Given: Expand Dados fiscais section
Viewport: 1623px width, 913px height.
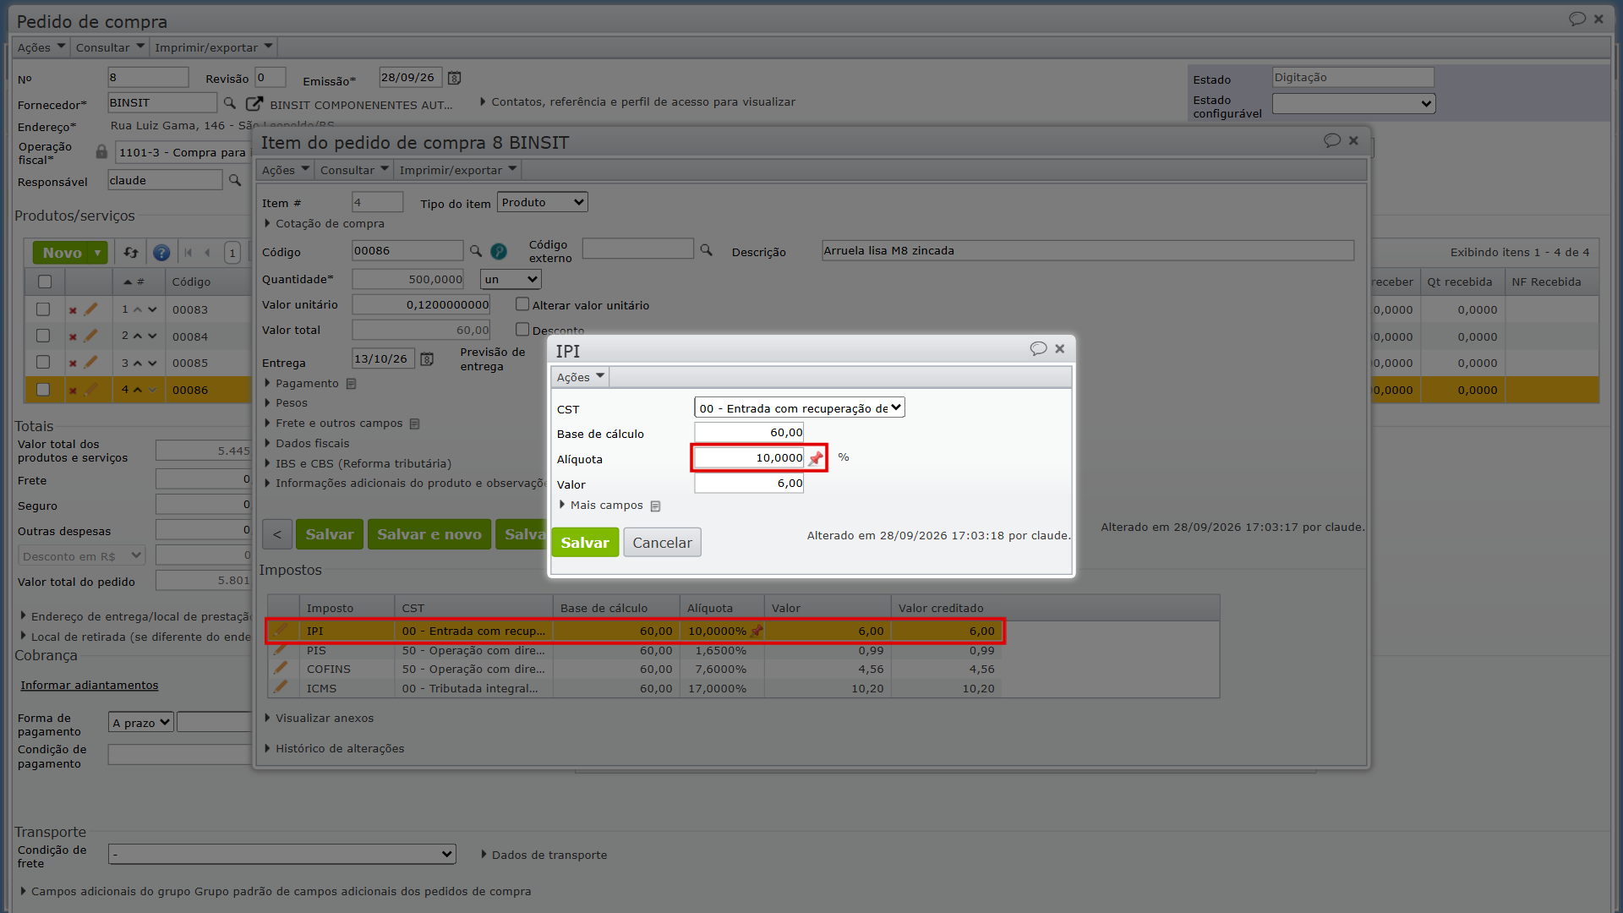Looking at the screenshot, I should (307, 443).
